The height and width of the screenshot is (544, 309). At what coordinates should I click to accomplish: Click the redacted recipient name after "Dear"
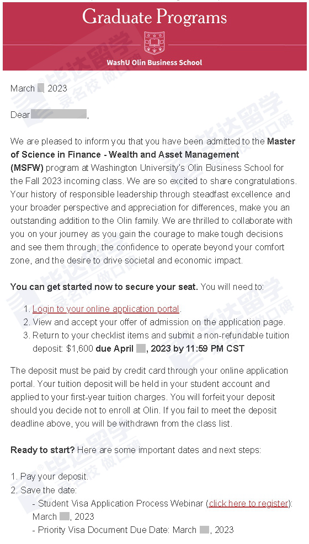[58, 114]
